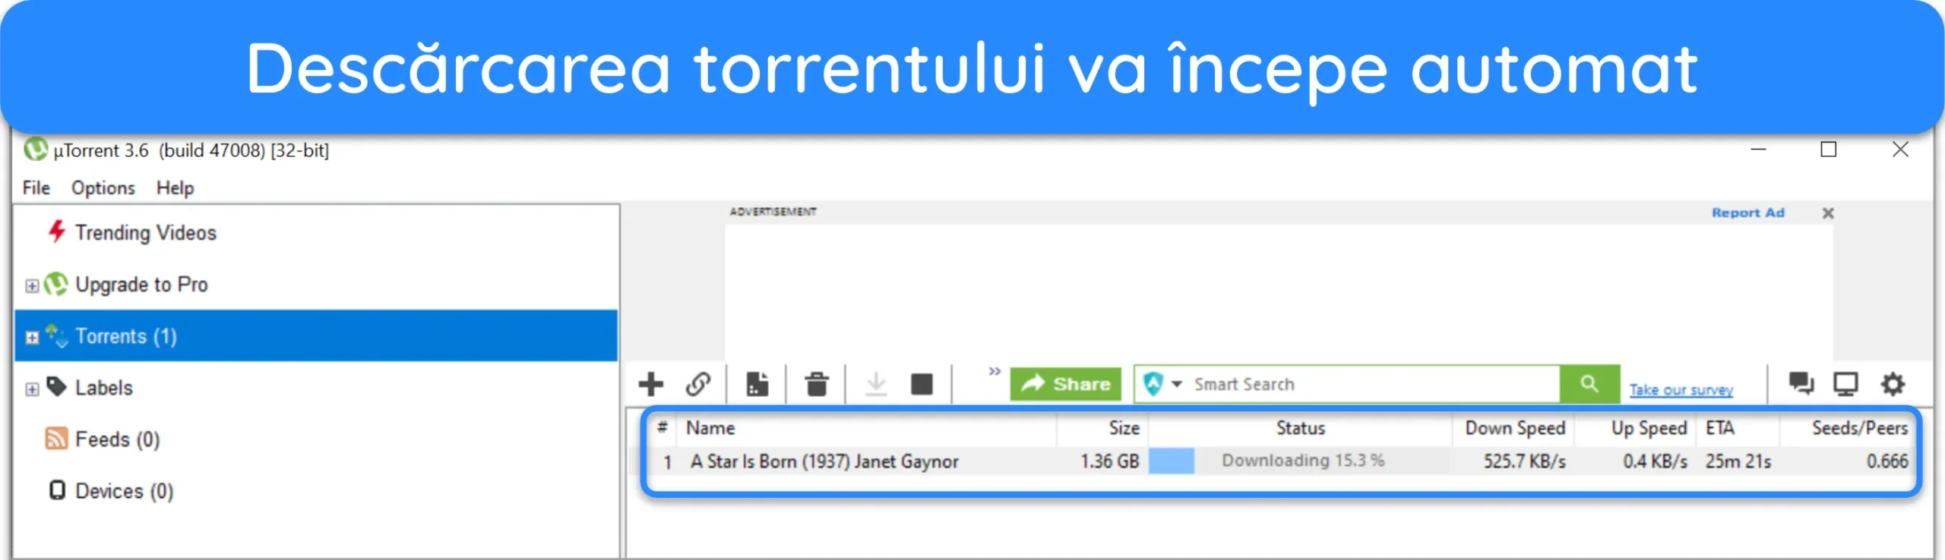Sort torrents by the Size column header
Image resolution: width=1945 pixels, height=560 pixels.
[1102, 428]
